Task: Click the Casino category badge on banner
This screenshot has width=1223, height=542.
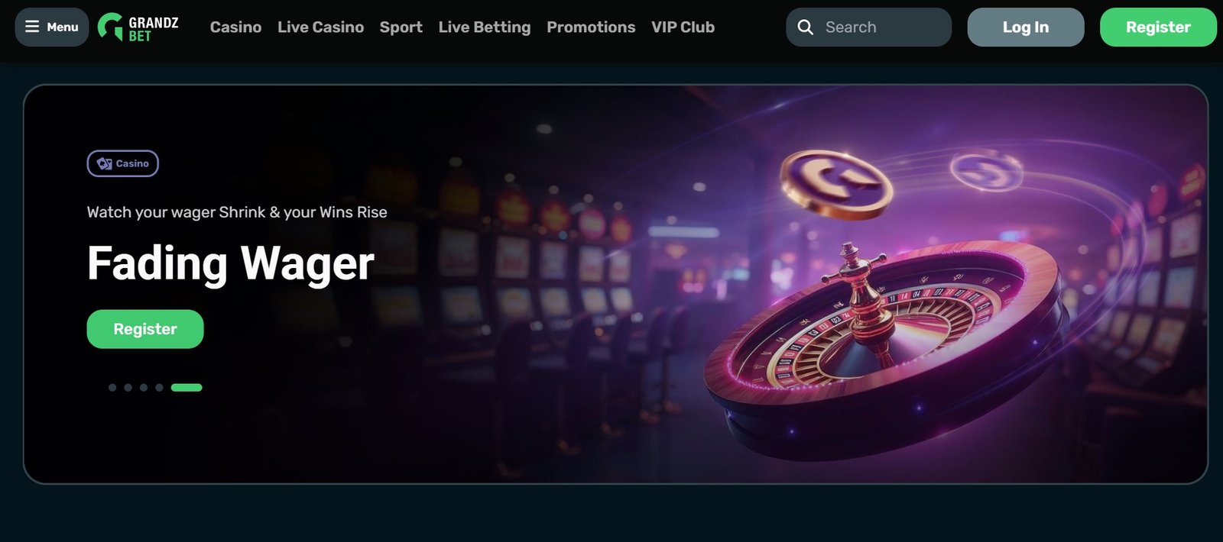Action: pos(123,163)
